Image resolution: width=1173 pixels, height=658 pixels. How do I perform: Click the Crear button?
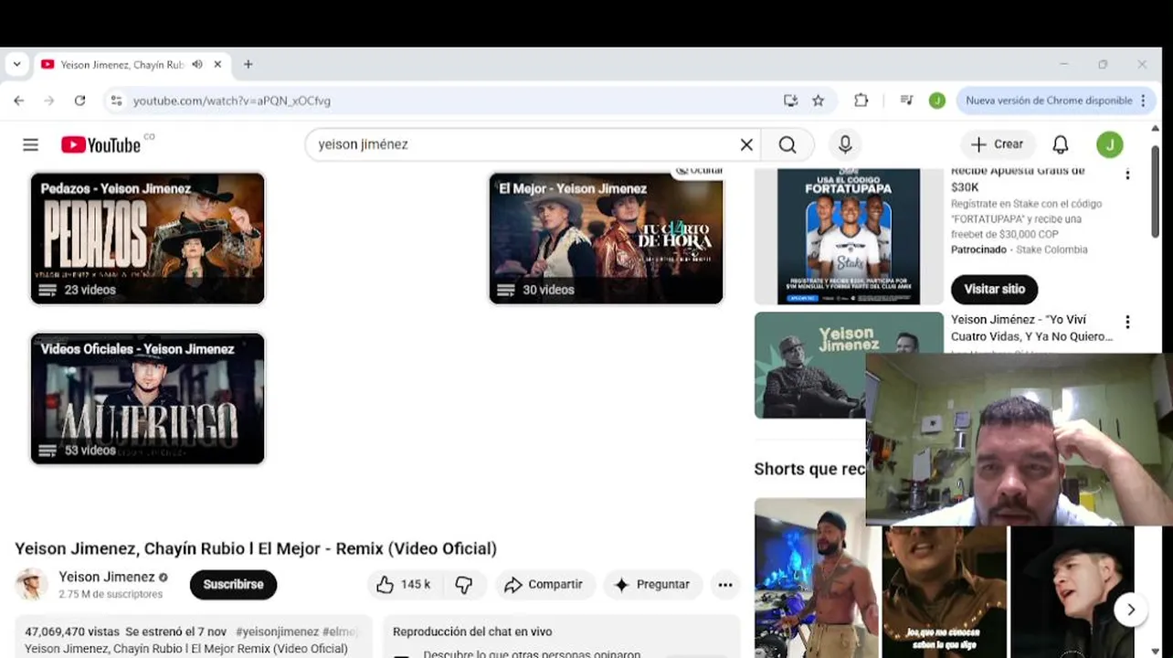coord(998,144)
